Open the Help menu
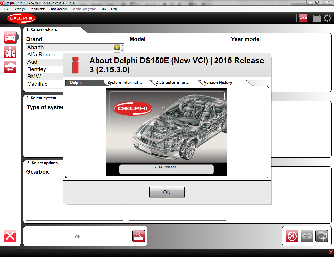Viewport: 334px width, 257px height. click(114, 9)
